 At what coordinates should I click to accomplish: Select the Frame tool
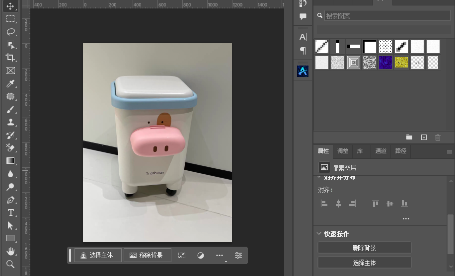(10, 70)
